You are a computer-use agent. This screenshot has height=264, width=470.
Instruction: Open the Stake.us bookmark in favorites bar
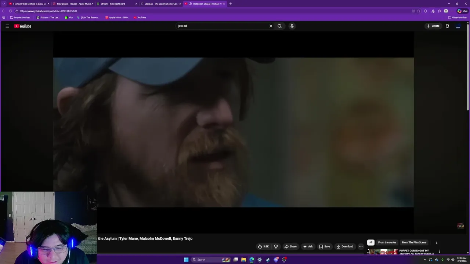tap(48, 18)
